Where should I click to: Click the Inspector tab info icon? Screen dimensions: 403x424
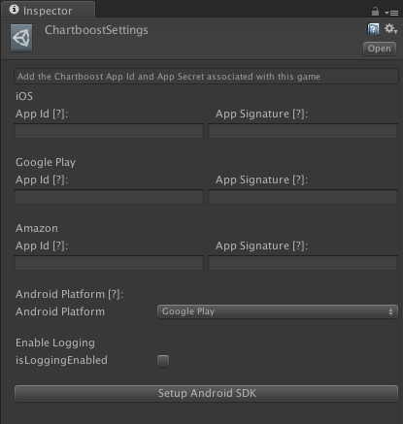pos(14,10)
